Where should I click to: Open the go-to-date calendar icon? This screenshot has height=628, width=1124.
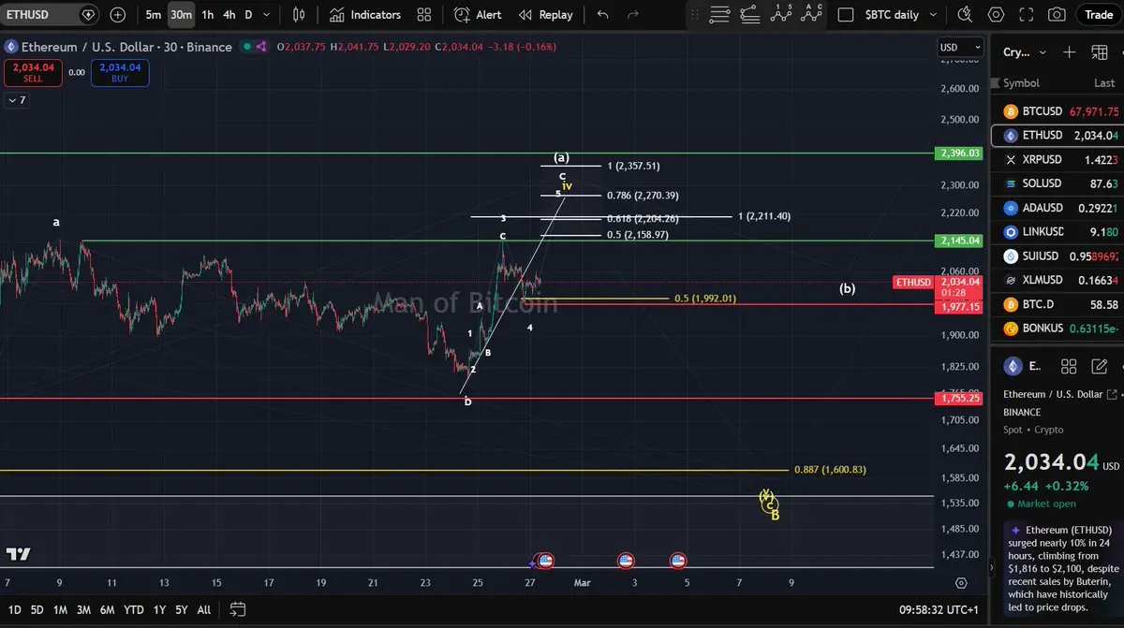[x=238, y=609]
